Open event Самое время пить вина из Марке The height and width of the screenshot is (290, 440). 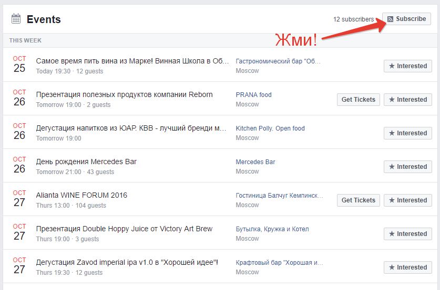[132, 61]
